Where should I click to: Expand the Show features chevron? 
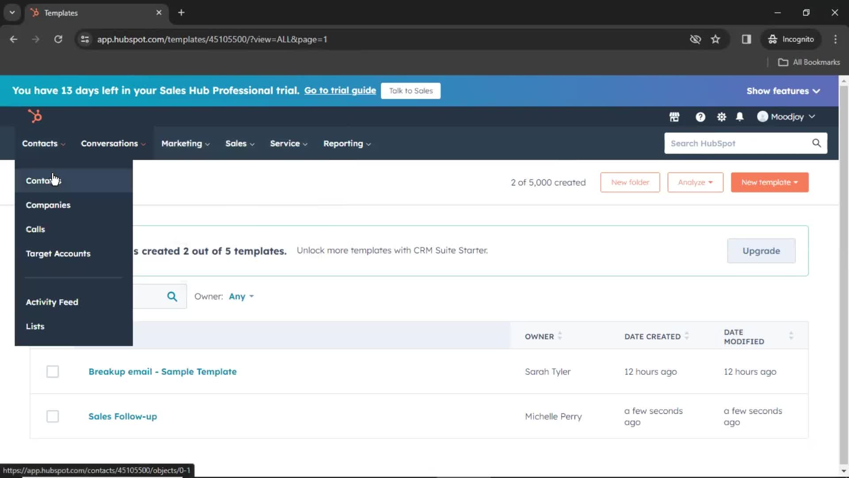point(816,91)
